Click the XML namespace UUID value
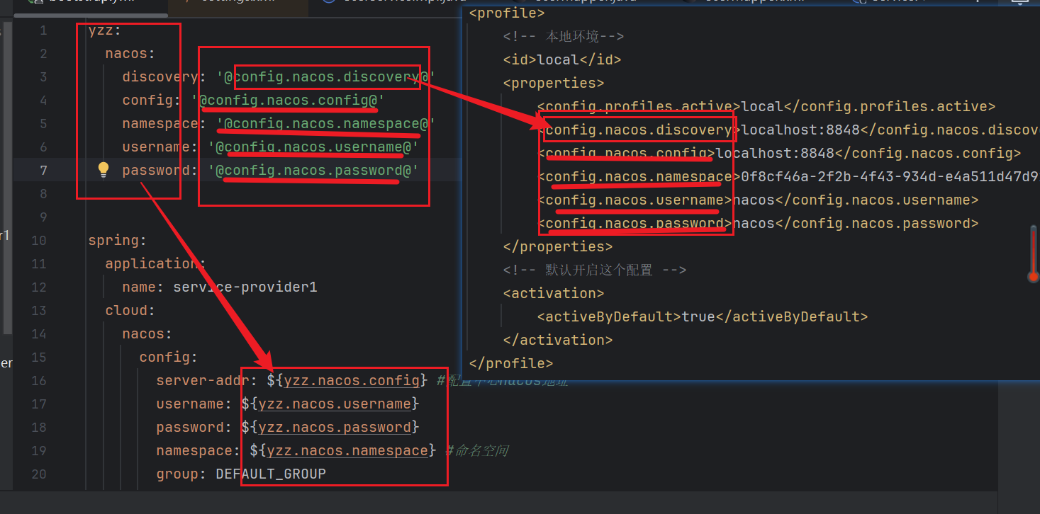 (890, 176)
